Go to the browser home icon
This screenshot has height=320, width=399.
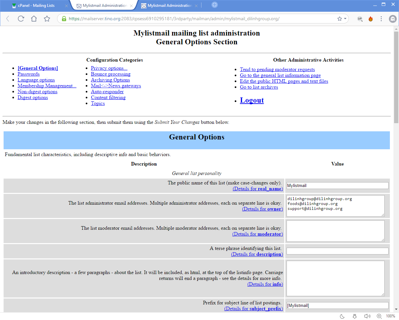click(34, 19)
